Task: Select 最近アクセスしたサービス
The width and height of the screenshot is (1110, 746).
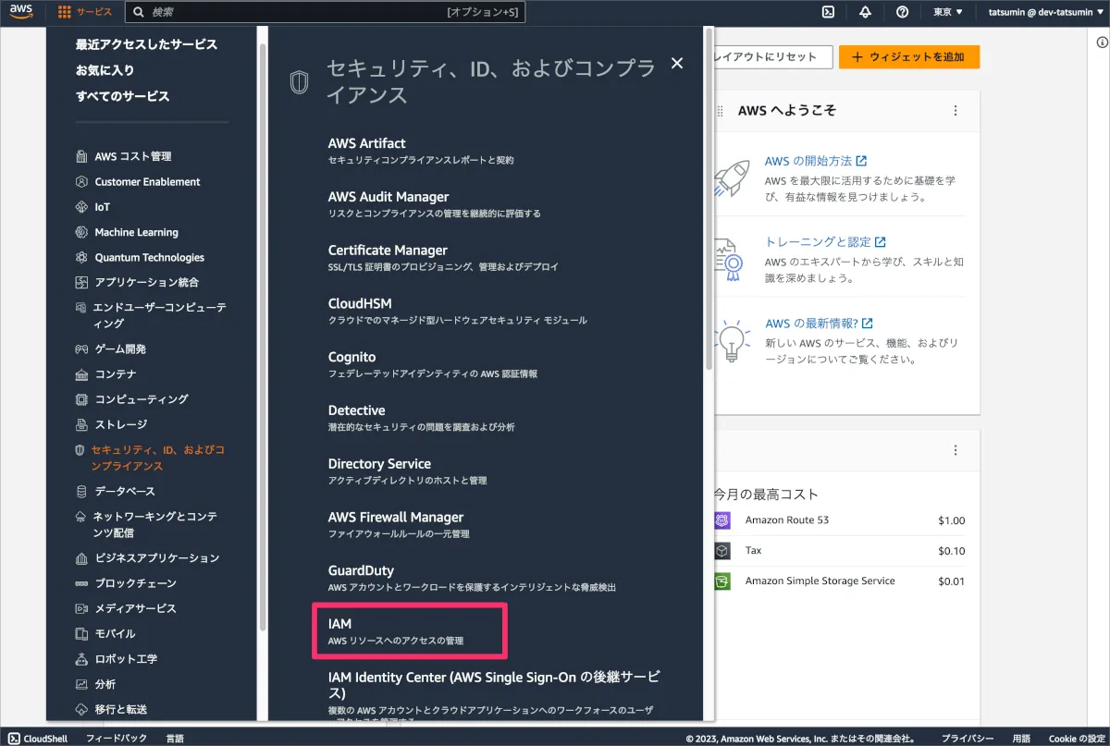Action: pos(146,44)
